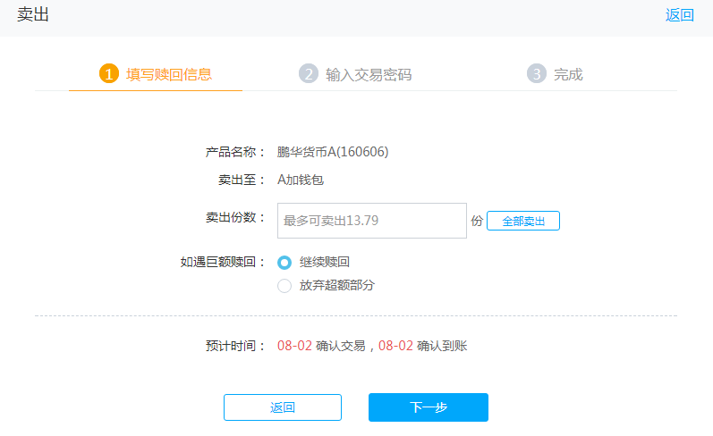Click the 份 unit label beside input
Viewport: 713px width, 436px height.
pyautogui.click(x=477, y=221)
